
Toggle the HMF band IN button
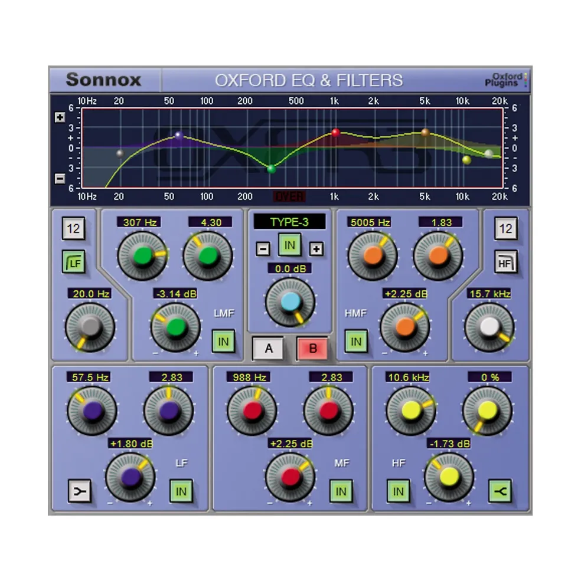pyautogui.click(x=356, y=342)
